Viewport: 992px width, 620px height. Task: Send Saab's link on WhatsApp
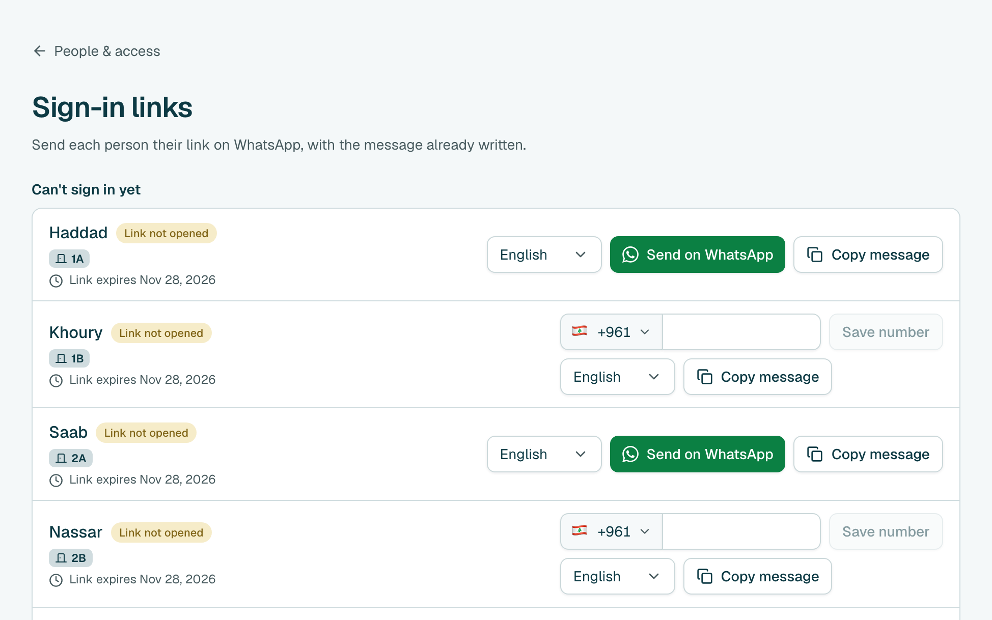click(x=697, y=454)
